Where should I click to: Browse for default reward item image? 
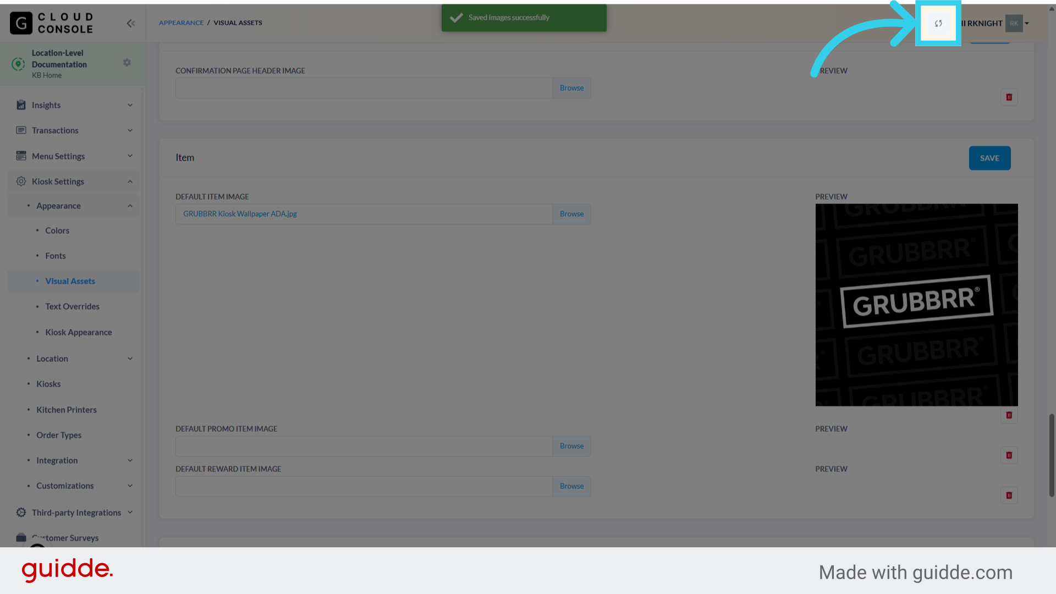coord(571,486)
